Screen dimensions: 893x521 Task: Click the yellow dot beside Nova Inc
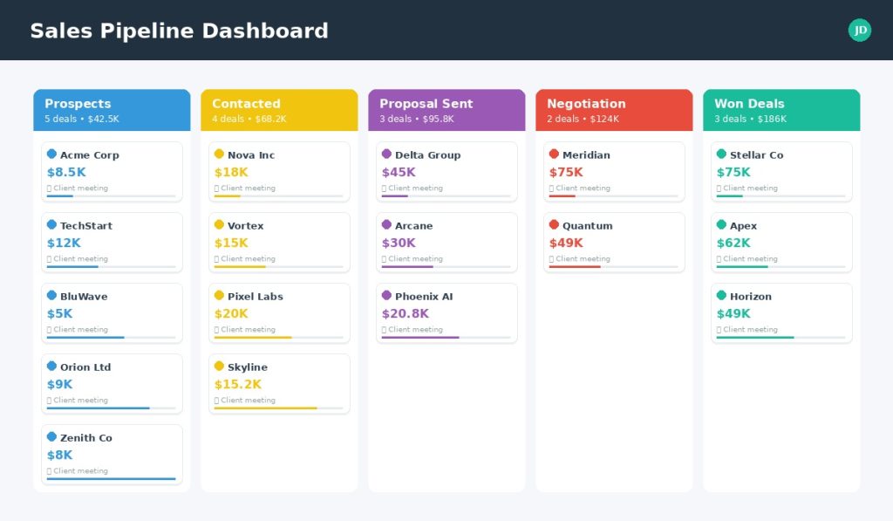(219, 154)
